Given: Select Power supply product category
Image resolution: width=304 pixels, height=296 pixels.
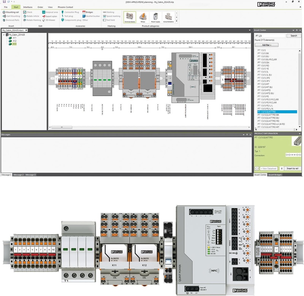Looking at the screenshot, I should pos(155,17).
